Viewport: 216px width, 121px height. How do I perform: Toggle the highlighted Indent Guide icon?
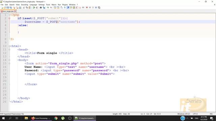tap(68, 7)
